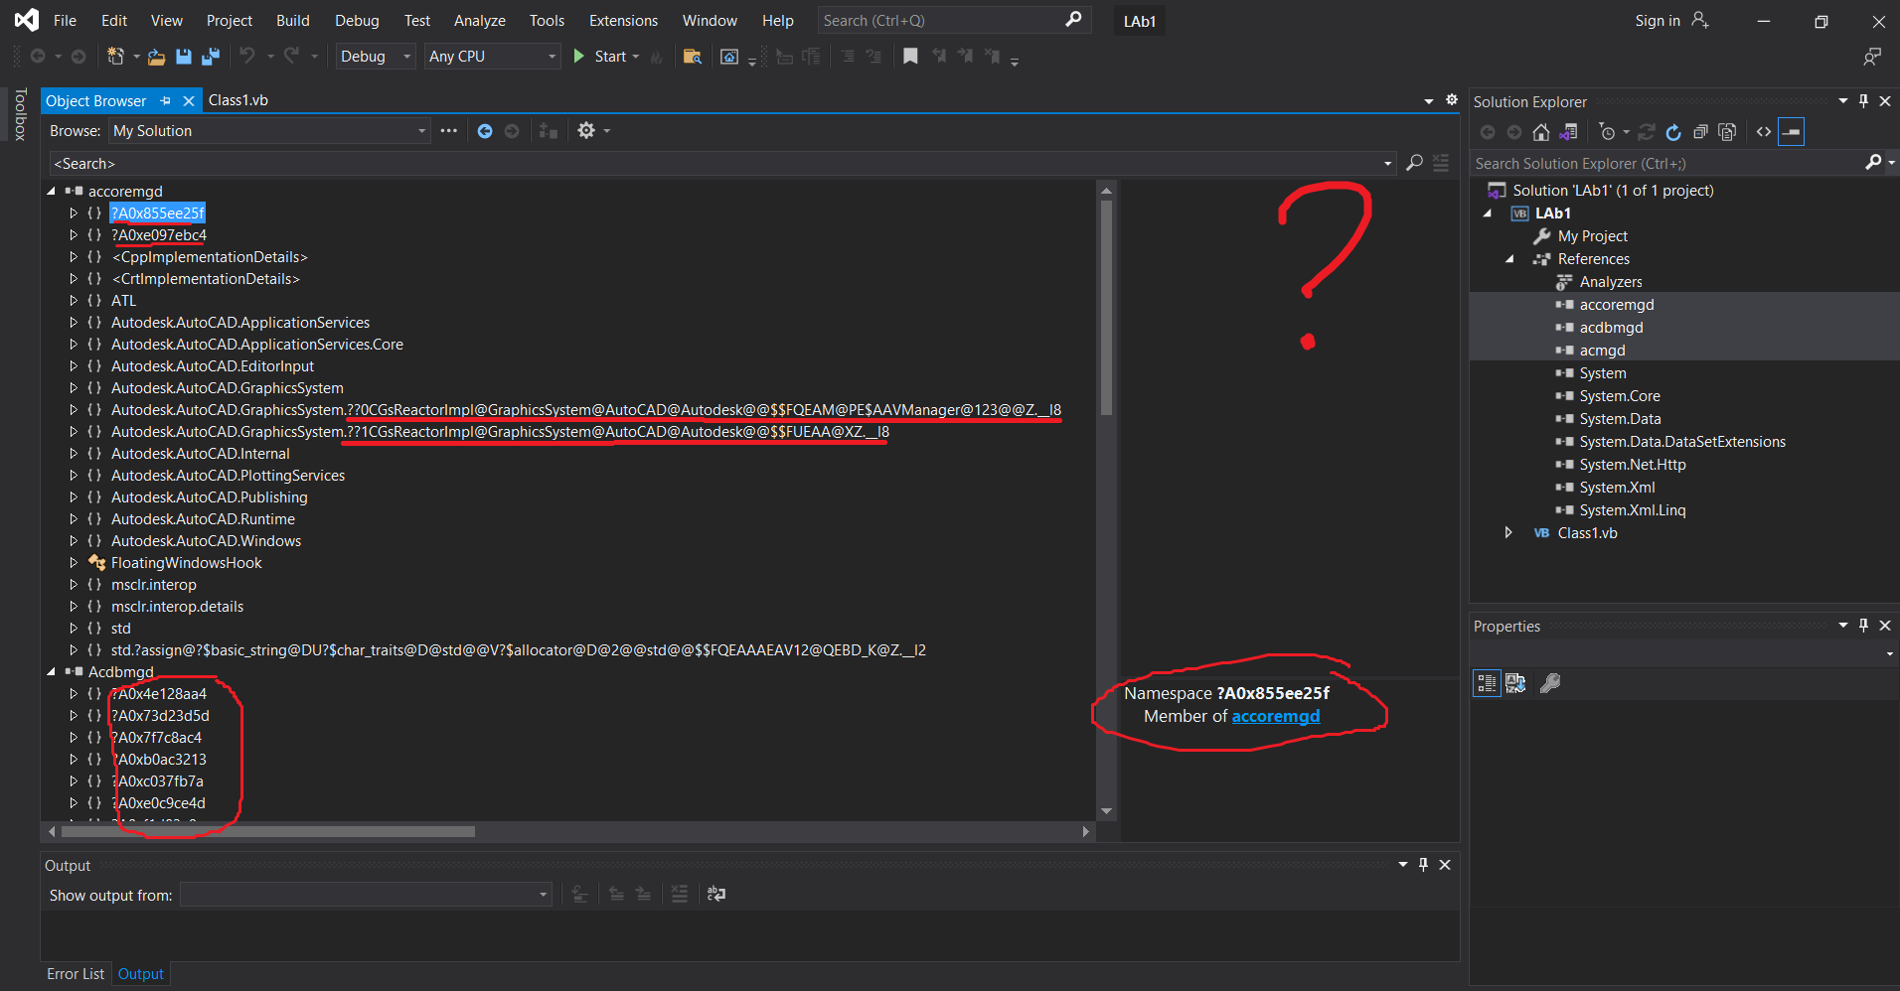The width and height of the screenshot is (1900, 991).
Task: Expand the Autodesk.AutoCAD.Runtime namespace
Action: (x=74, y=519)
